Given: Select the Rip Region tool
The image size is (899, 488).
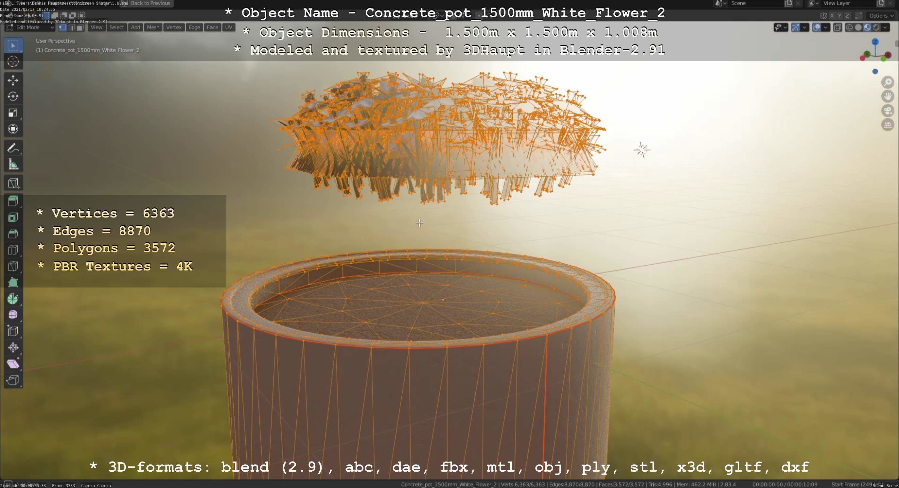Looking at the screenshot, I should (x=13, y=380).
